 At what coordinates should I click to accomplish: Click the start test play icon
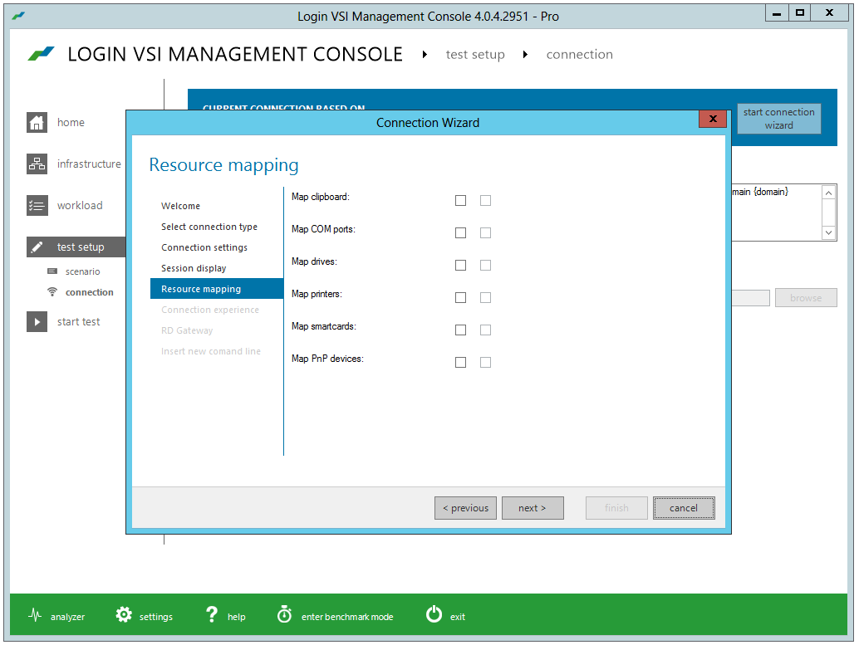37,321
